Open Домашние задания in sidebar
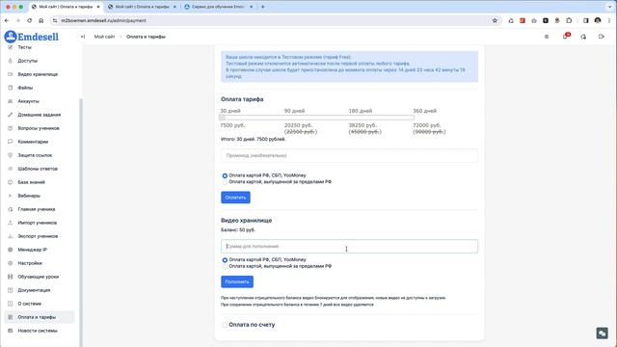This screenshot has height=347, width=617. coord(39,115)
